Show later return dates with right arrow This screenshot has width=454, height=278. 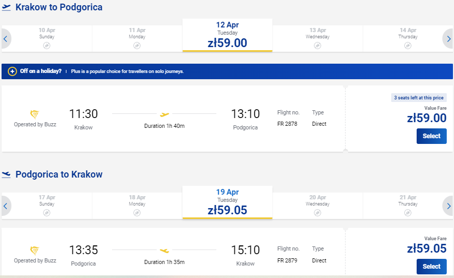tap(448, 206)
